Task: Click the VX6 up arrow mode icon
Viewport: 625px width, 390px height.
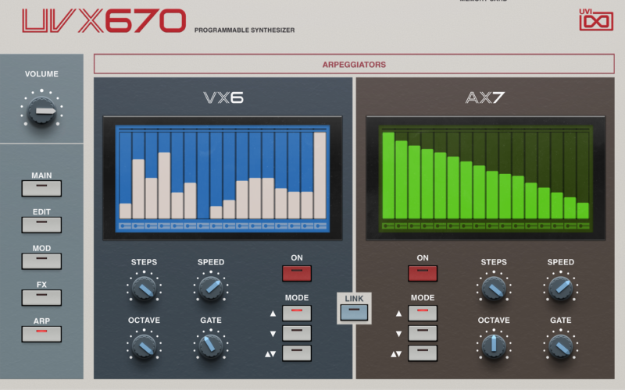Action: (x=273, y=314)
